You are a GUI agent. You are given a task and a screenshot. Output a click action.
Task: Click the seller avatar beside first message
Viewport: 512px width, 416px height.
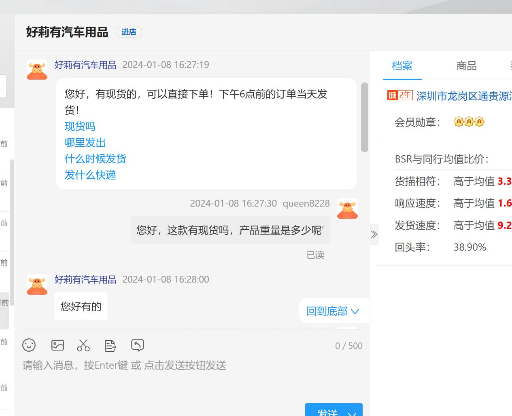point(37,70)
